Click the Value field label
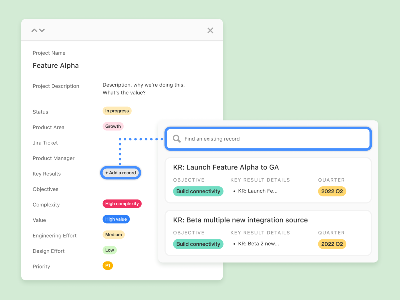Screen dimensions: 400x300 coord(39,220)
